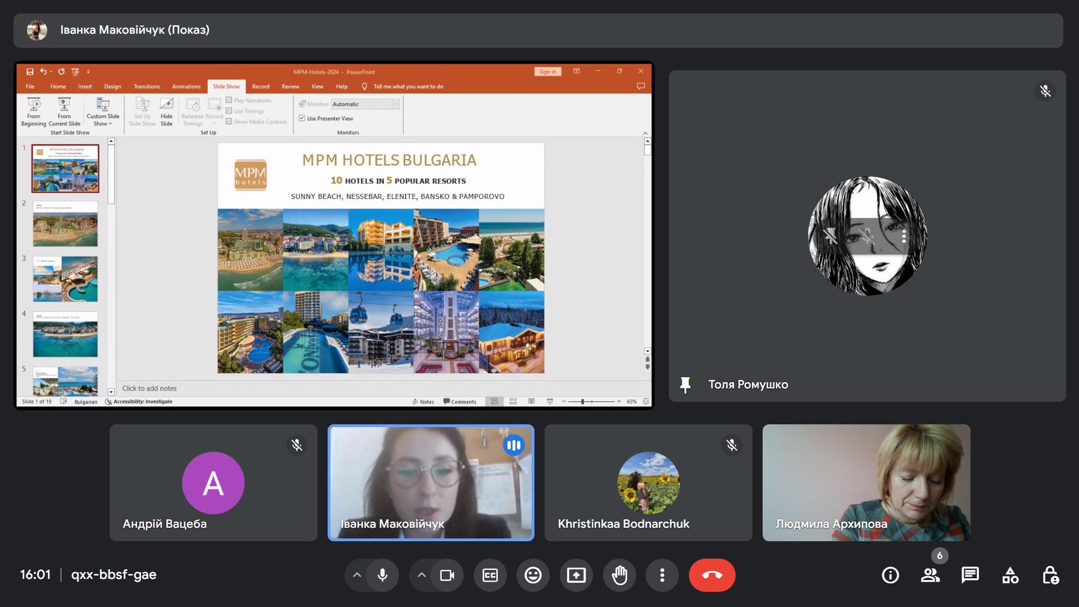Open the emoji reactions button
1079x607 pixels.
click(533, 575)
